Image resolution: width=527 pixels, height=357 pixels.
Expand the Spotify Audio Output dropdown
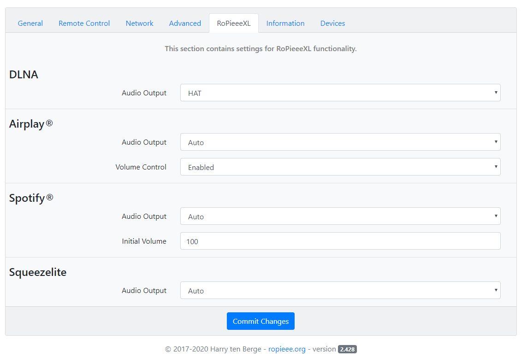pos(340,217)
